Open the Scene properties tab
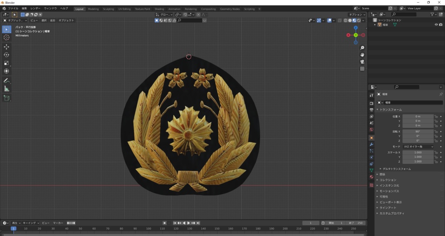This screenshot has width=445, height=236. point(372,123)
